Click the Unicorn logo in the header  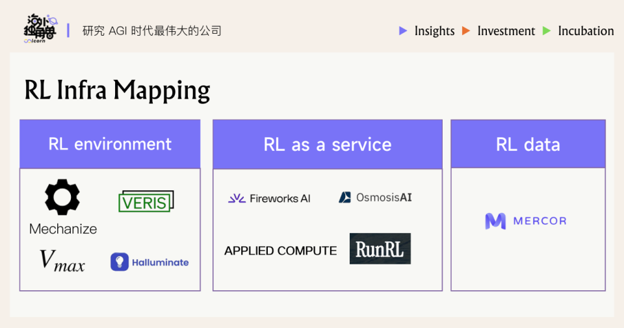(40, 29)
